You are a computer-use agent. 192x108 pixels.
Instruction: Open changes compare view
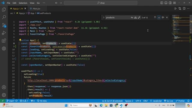180,8
